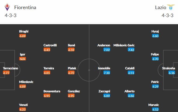The height and width of the screenshot is (112, 178).
Task: Select Milinkovic-Savic's 7.42 rating badge
Action: tap(131, 50)
